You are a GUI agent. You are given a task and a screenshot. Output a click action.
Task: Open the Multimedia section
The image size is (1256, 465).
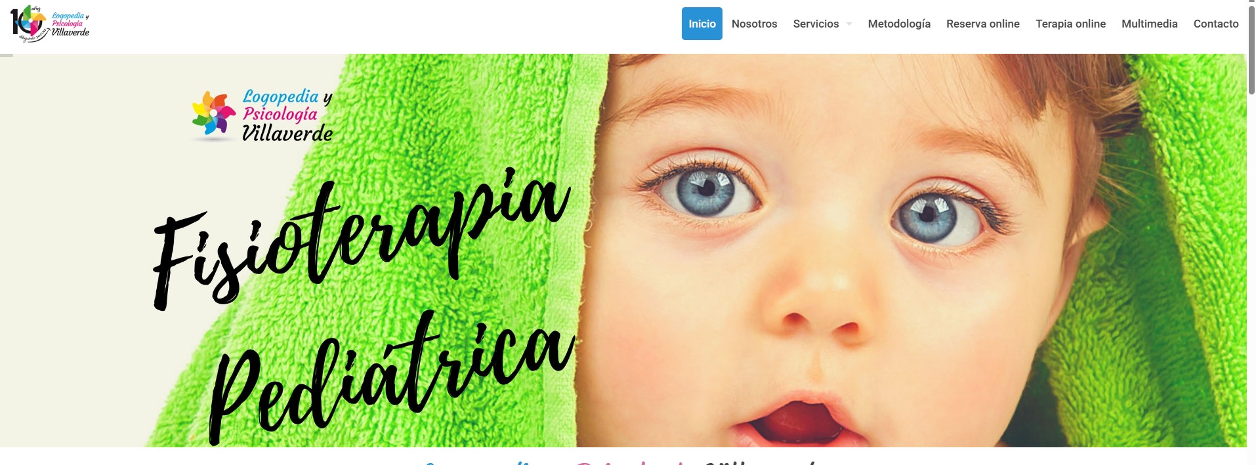tap(1149, 24)
